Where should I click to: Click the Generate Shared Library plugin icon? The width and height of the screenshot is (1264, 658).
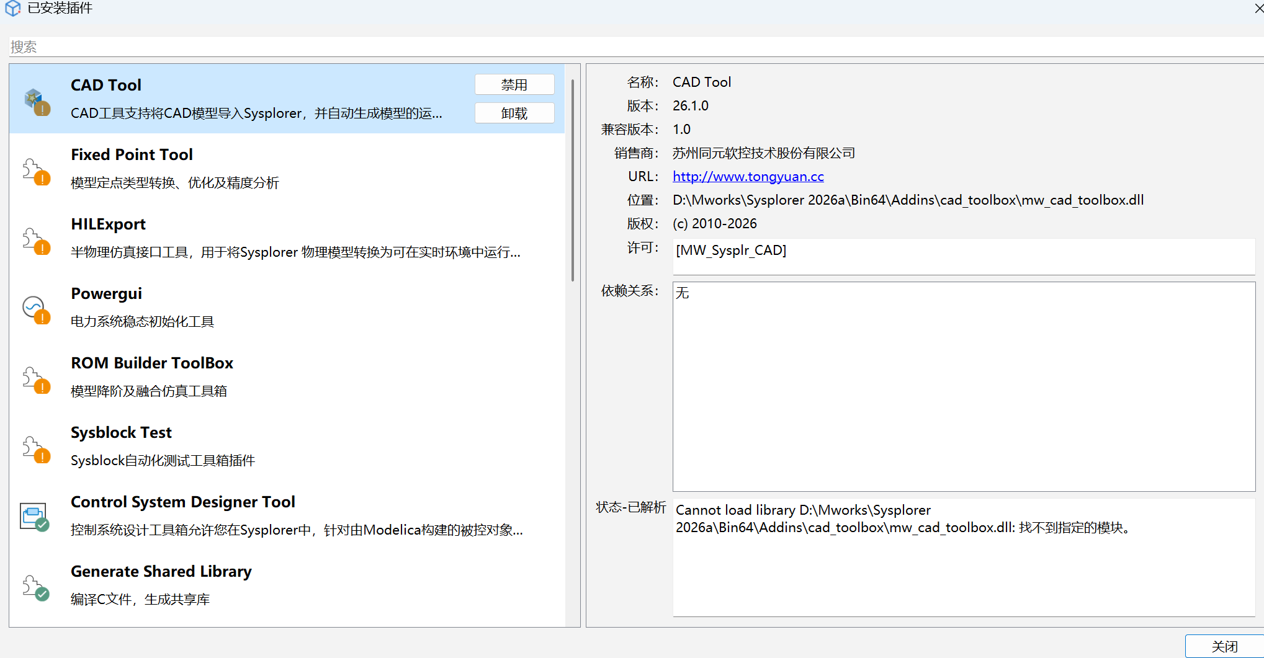[37, 588]
